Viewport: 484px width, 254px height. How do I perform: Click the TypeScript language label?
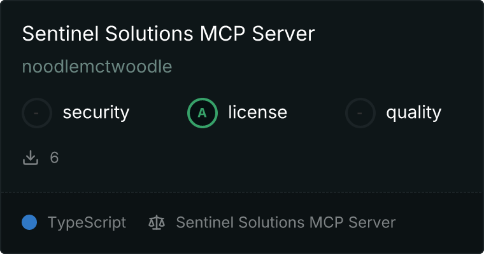87,223
